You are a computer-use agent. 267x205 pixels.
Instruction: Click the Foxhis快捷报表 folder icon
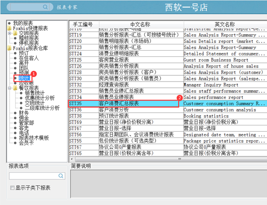click(9, 28)
